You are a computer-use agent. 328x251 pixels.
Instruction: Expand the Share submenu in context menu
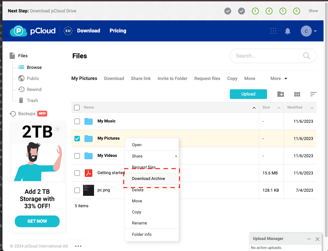[x=152, y=156]
